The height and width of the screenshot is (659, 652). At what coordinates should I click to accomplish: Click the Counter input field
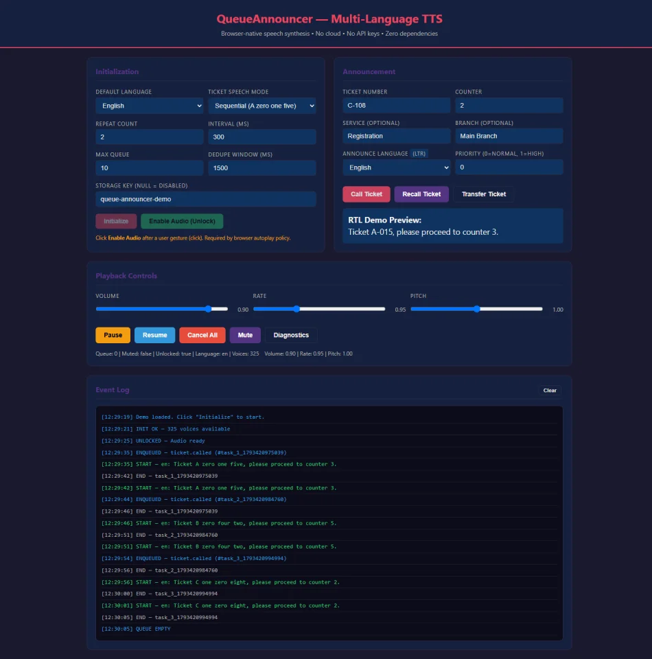509,105
